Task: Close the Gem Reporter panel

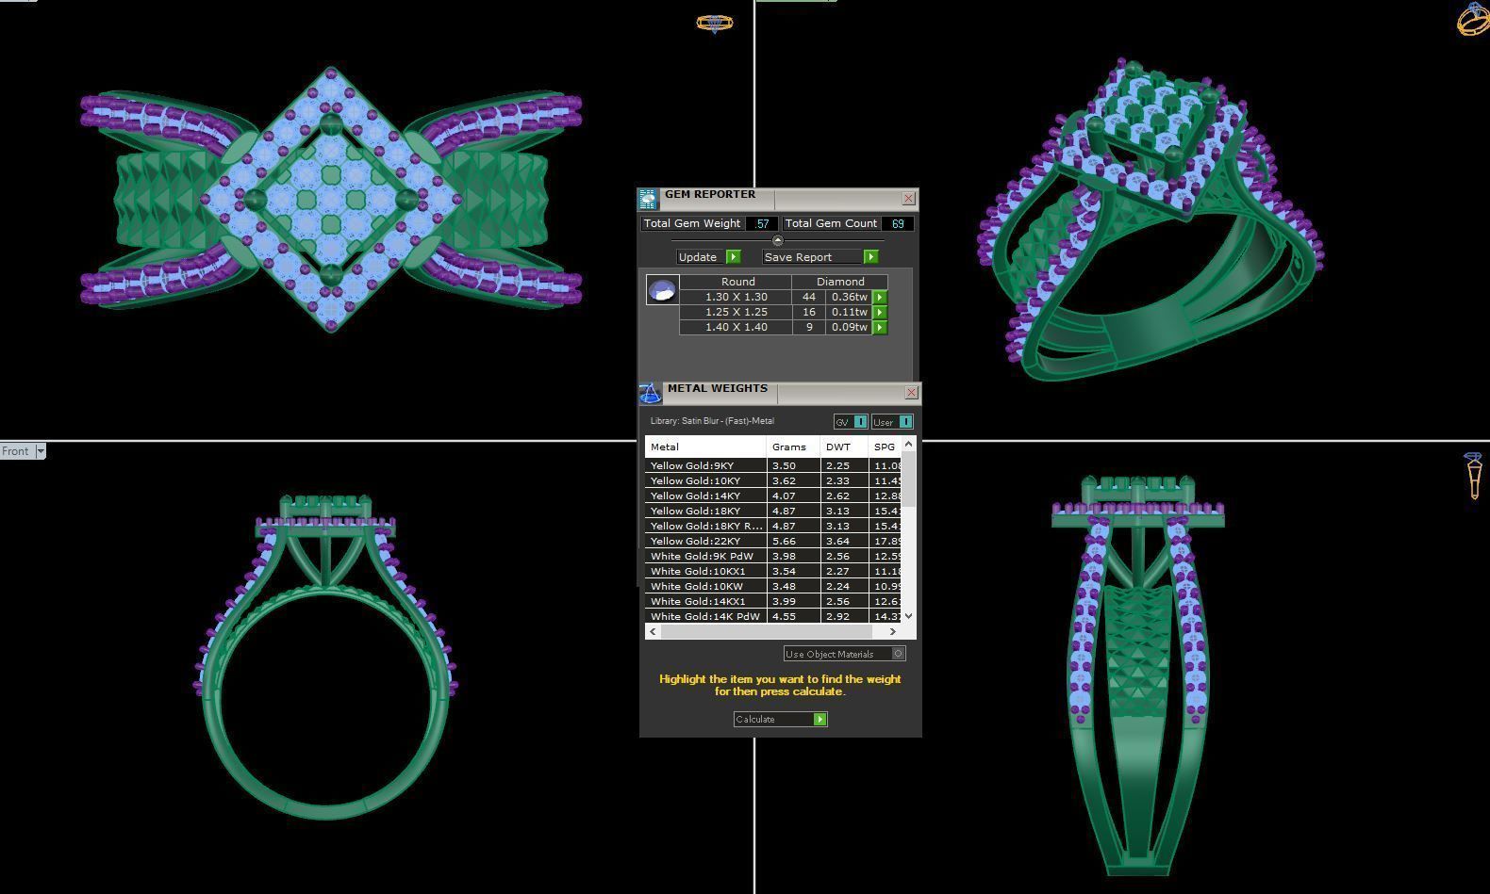Action: click(x=908, y=199)
